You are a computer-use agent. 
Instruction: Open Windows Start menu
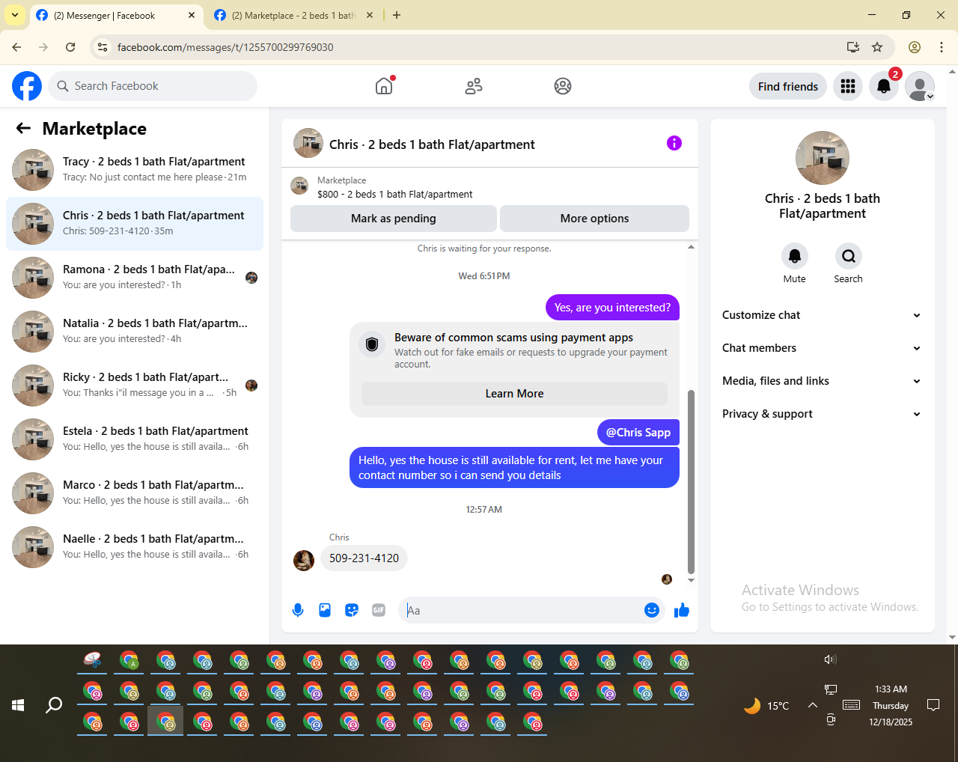tap(18, 705)
